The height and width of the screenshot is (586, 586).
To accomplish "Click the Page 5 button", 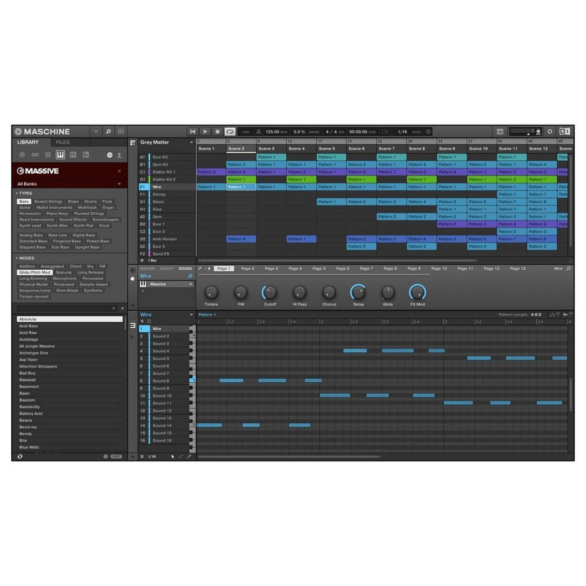I will (x=319, y=268).
